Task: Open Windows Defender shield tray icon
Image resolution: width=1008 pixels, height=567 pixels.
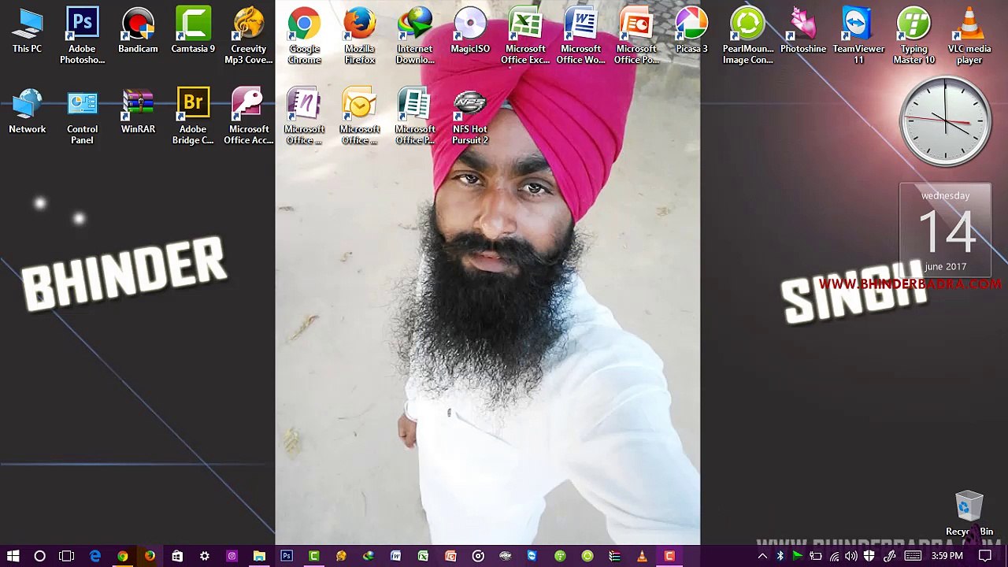Action: click(x=869, y=556)
